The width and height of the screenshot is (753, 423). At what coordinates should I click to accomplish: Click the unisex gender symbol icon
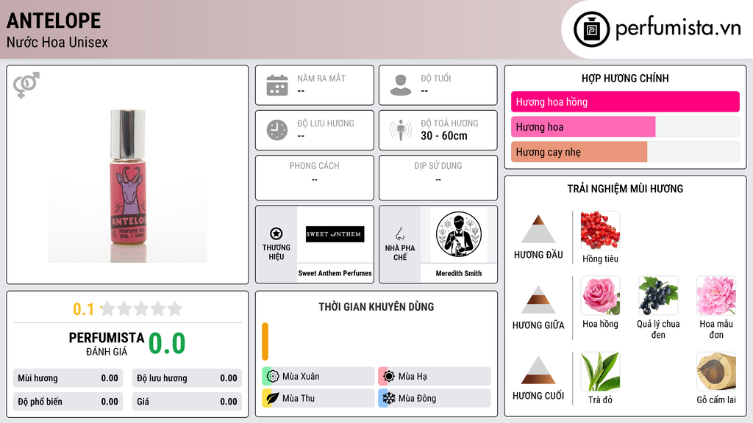click(26, 85)
